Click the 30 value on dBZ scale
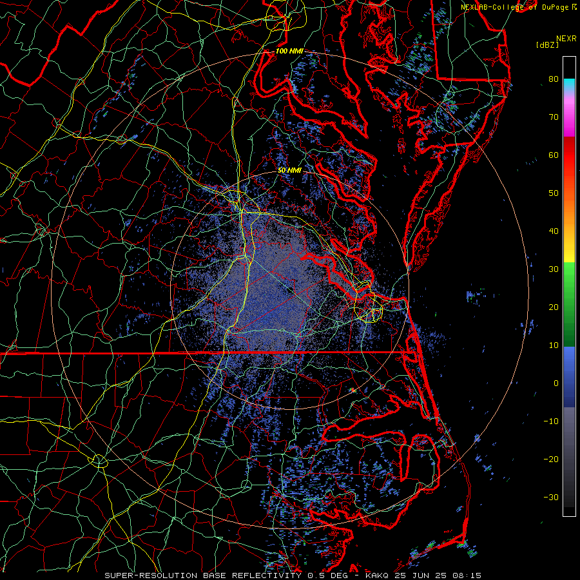580x580 pixels. click(554, 269)
